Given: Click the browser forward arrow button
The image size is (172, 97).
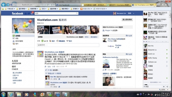Looking at the screenshot, I should [x=8, y=5].
